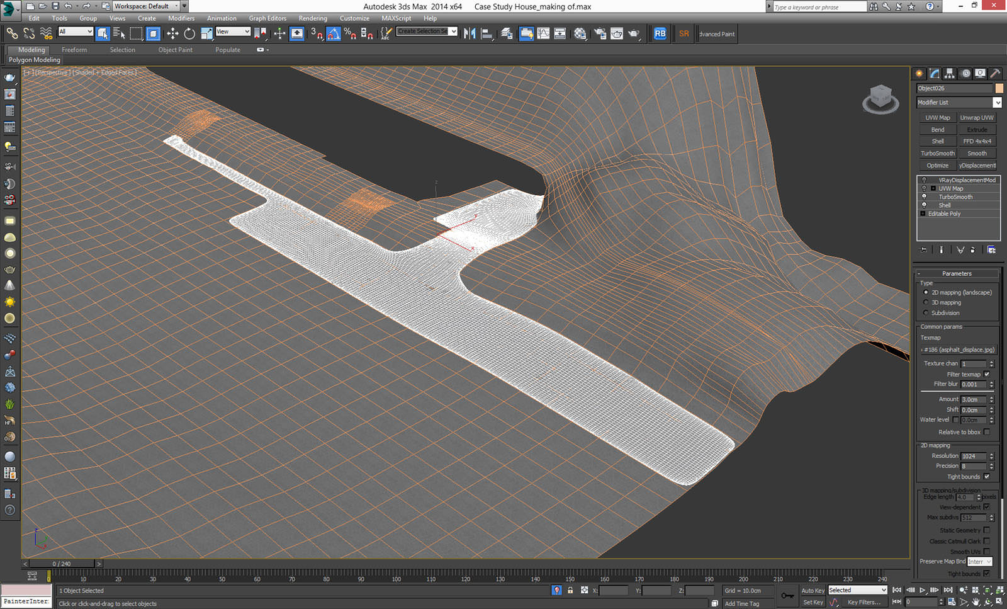
Task: Click the Amount spinner arrows
Action: [991, 399]
